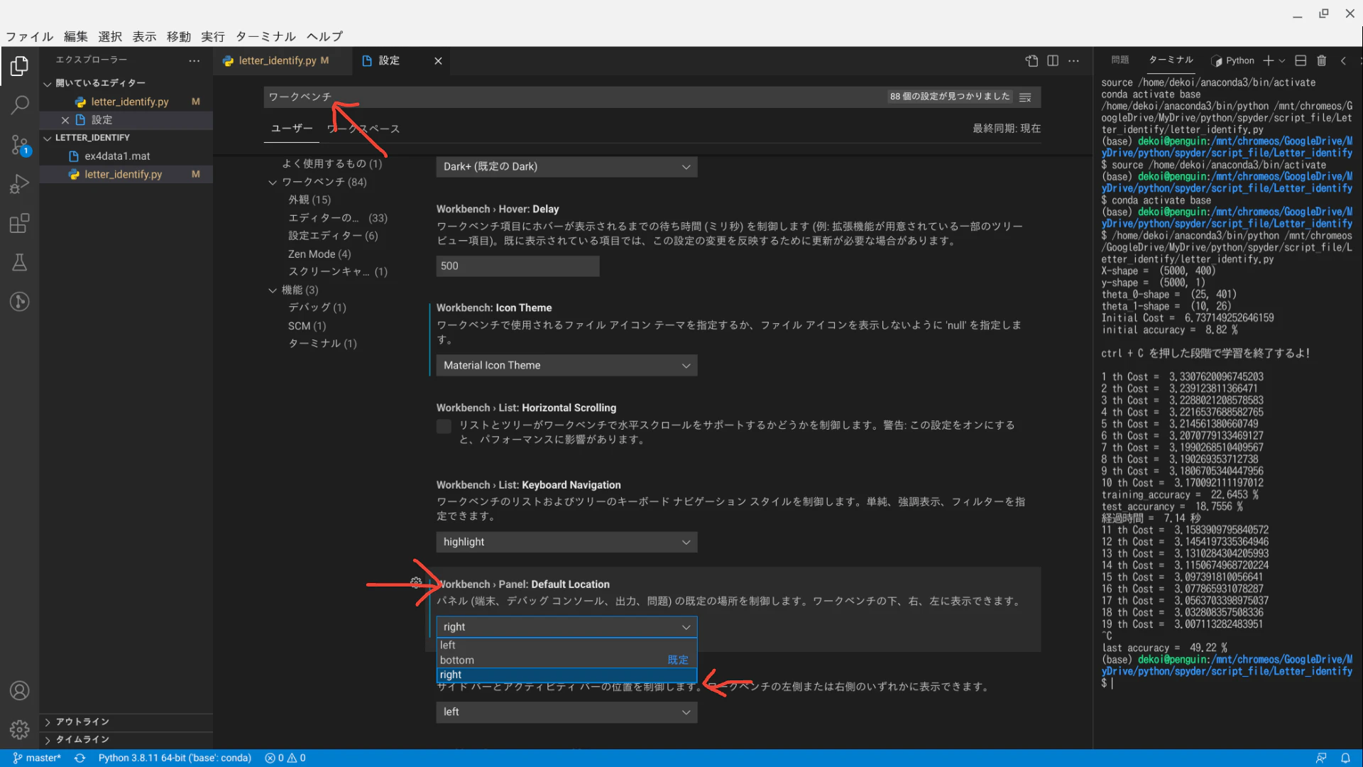The image size is (1363, 767).
Task: Open the Source Control view showing one change
Action: click(x=19, y=144)
